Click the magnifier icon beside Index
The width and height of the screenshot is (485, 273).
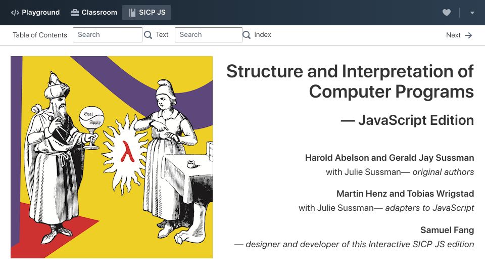point(247,35)
